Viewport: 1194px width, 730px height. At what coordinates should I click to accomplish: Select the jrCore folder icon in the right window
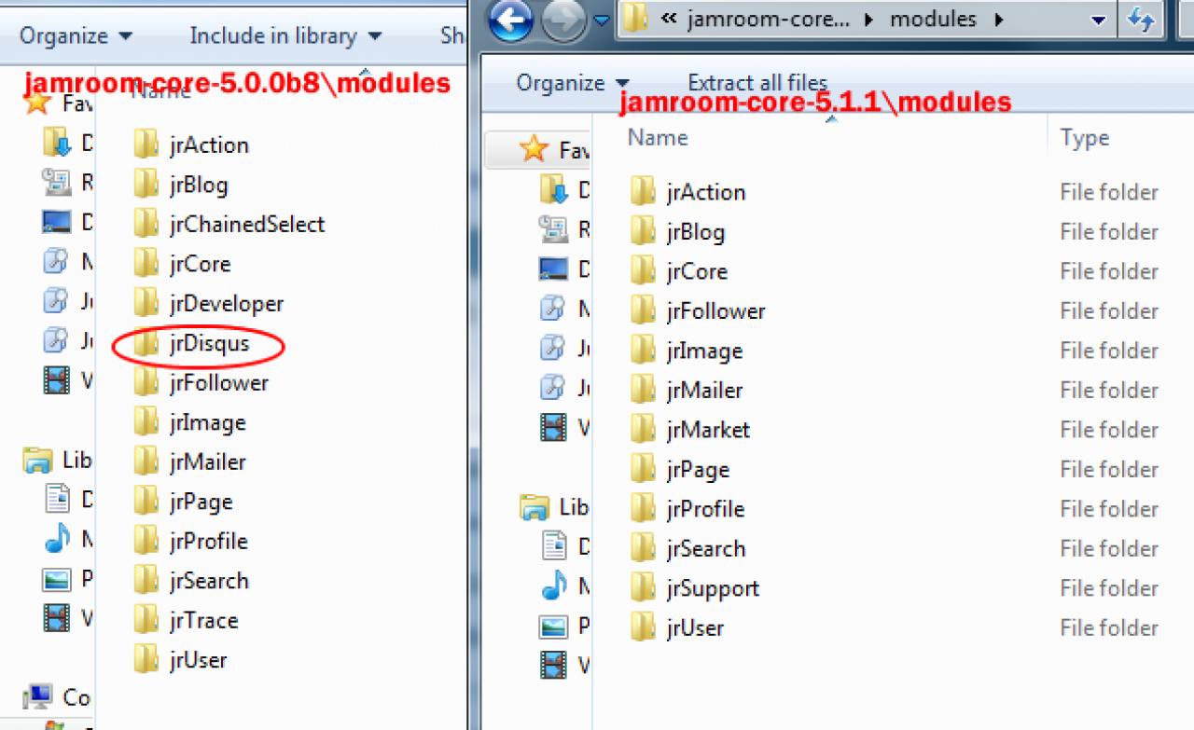643,271
